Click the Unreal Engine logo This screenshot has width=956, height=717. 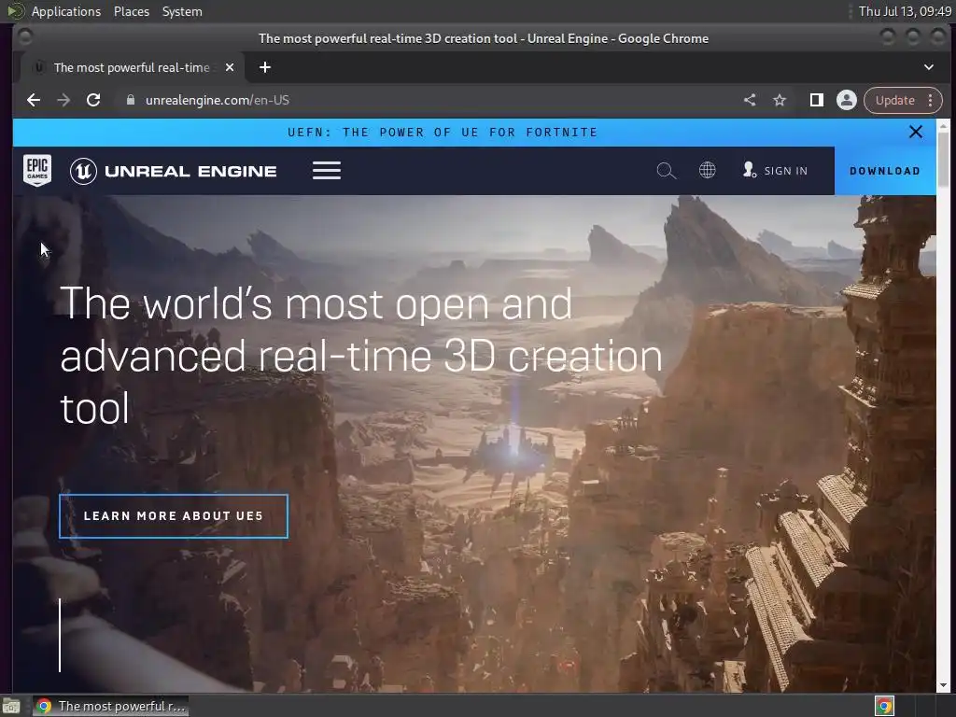(x=173, y=172)
